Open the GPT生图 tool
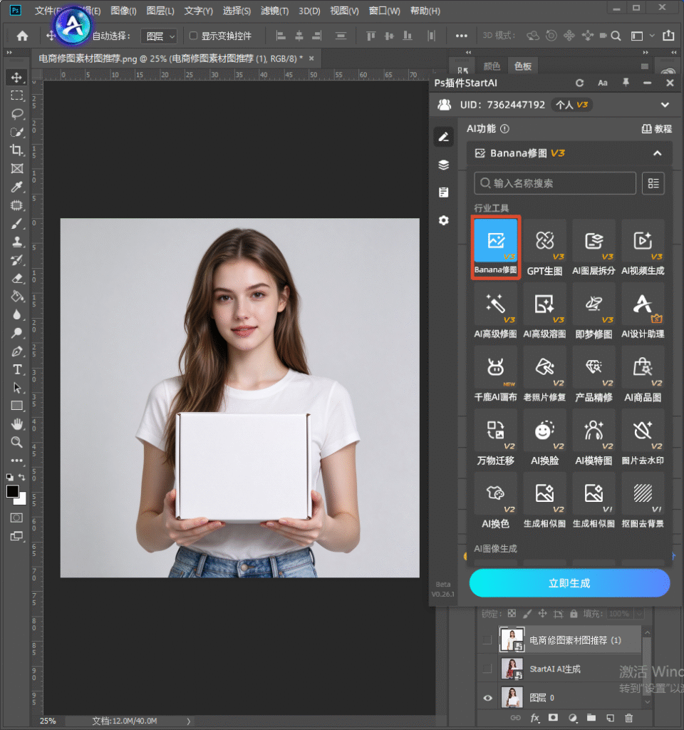This screenshot has height=730, width=684. click(x=544, y=247)
